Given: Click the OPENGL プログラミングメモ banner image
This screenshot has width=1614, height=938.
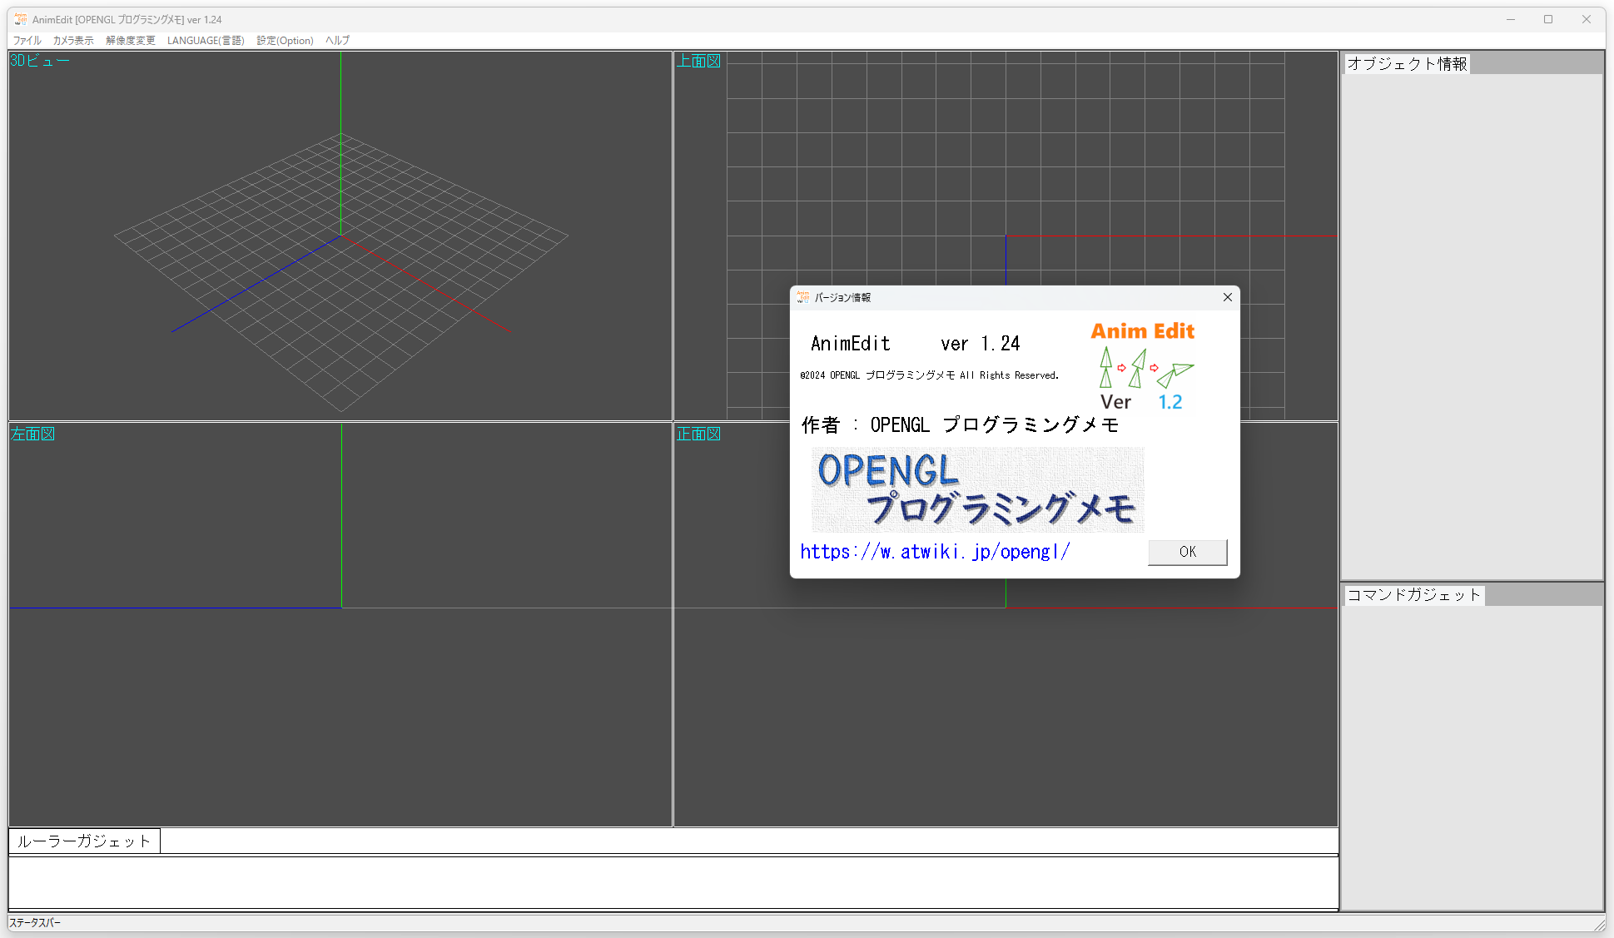Looking at the screenshot, I should 977,489.
